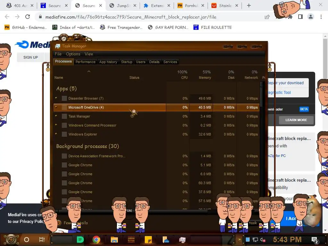Open Chrome side panel icon
This screenshot has height=246, width=328.
click(300, 17)
